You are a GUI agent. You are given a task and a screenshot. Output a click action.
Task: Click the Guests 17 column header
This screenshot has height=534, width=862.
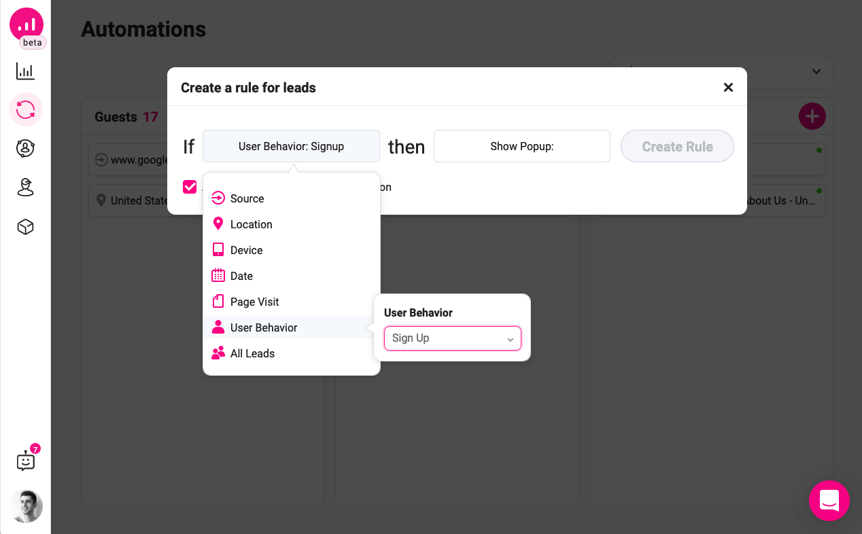(126, 117)
